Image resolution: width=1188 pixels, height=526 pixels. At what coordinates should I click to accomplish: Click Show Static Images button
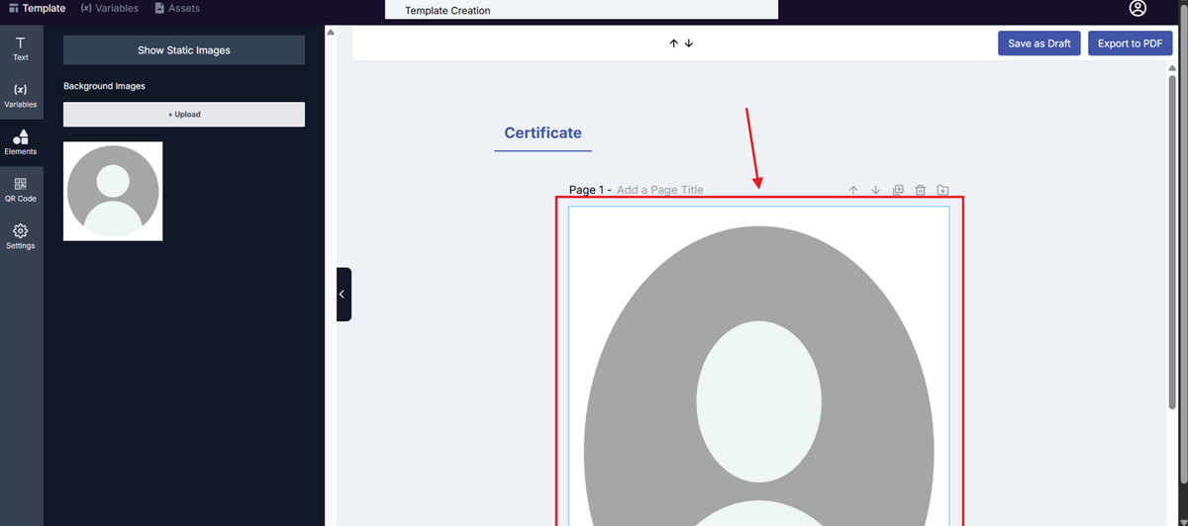click(184, 50)
